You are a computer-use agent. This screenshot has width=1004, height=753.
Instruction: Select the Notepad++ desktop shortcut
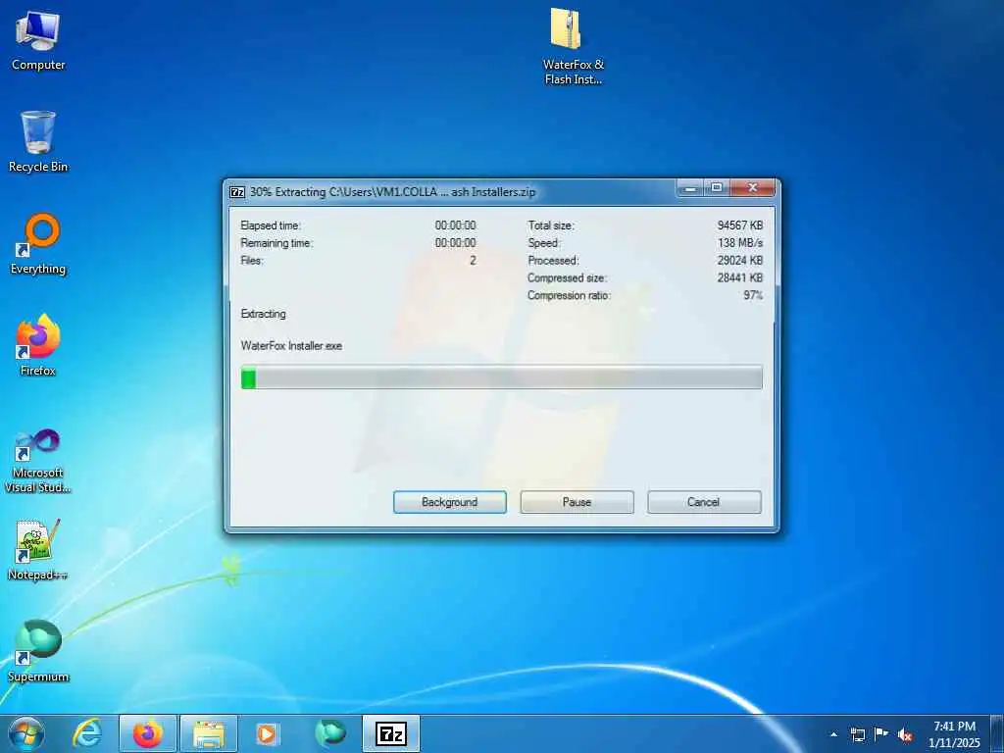[38, 549]
